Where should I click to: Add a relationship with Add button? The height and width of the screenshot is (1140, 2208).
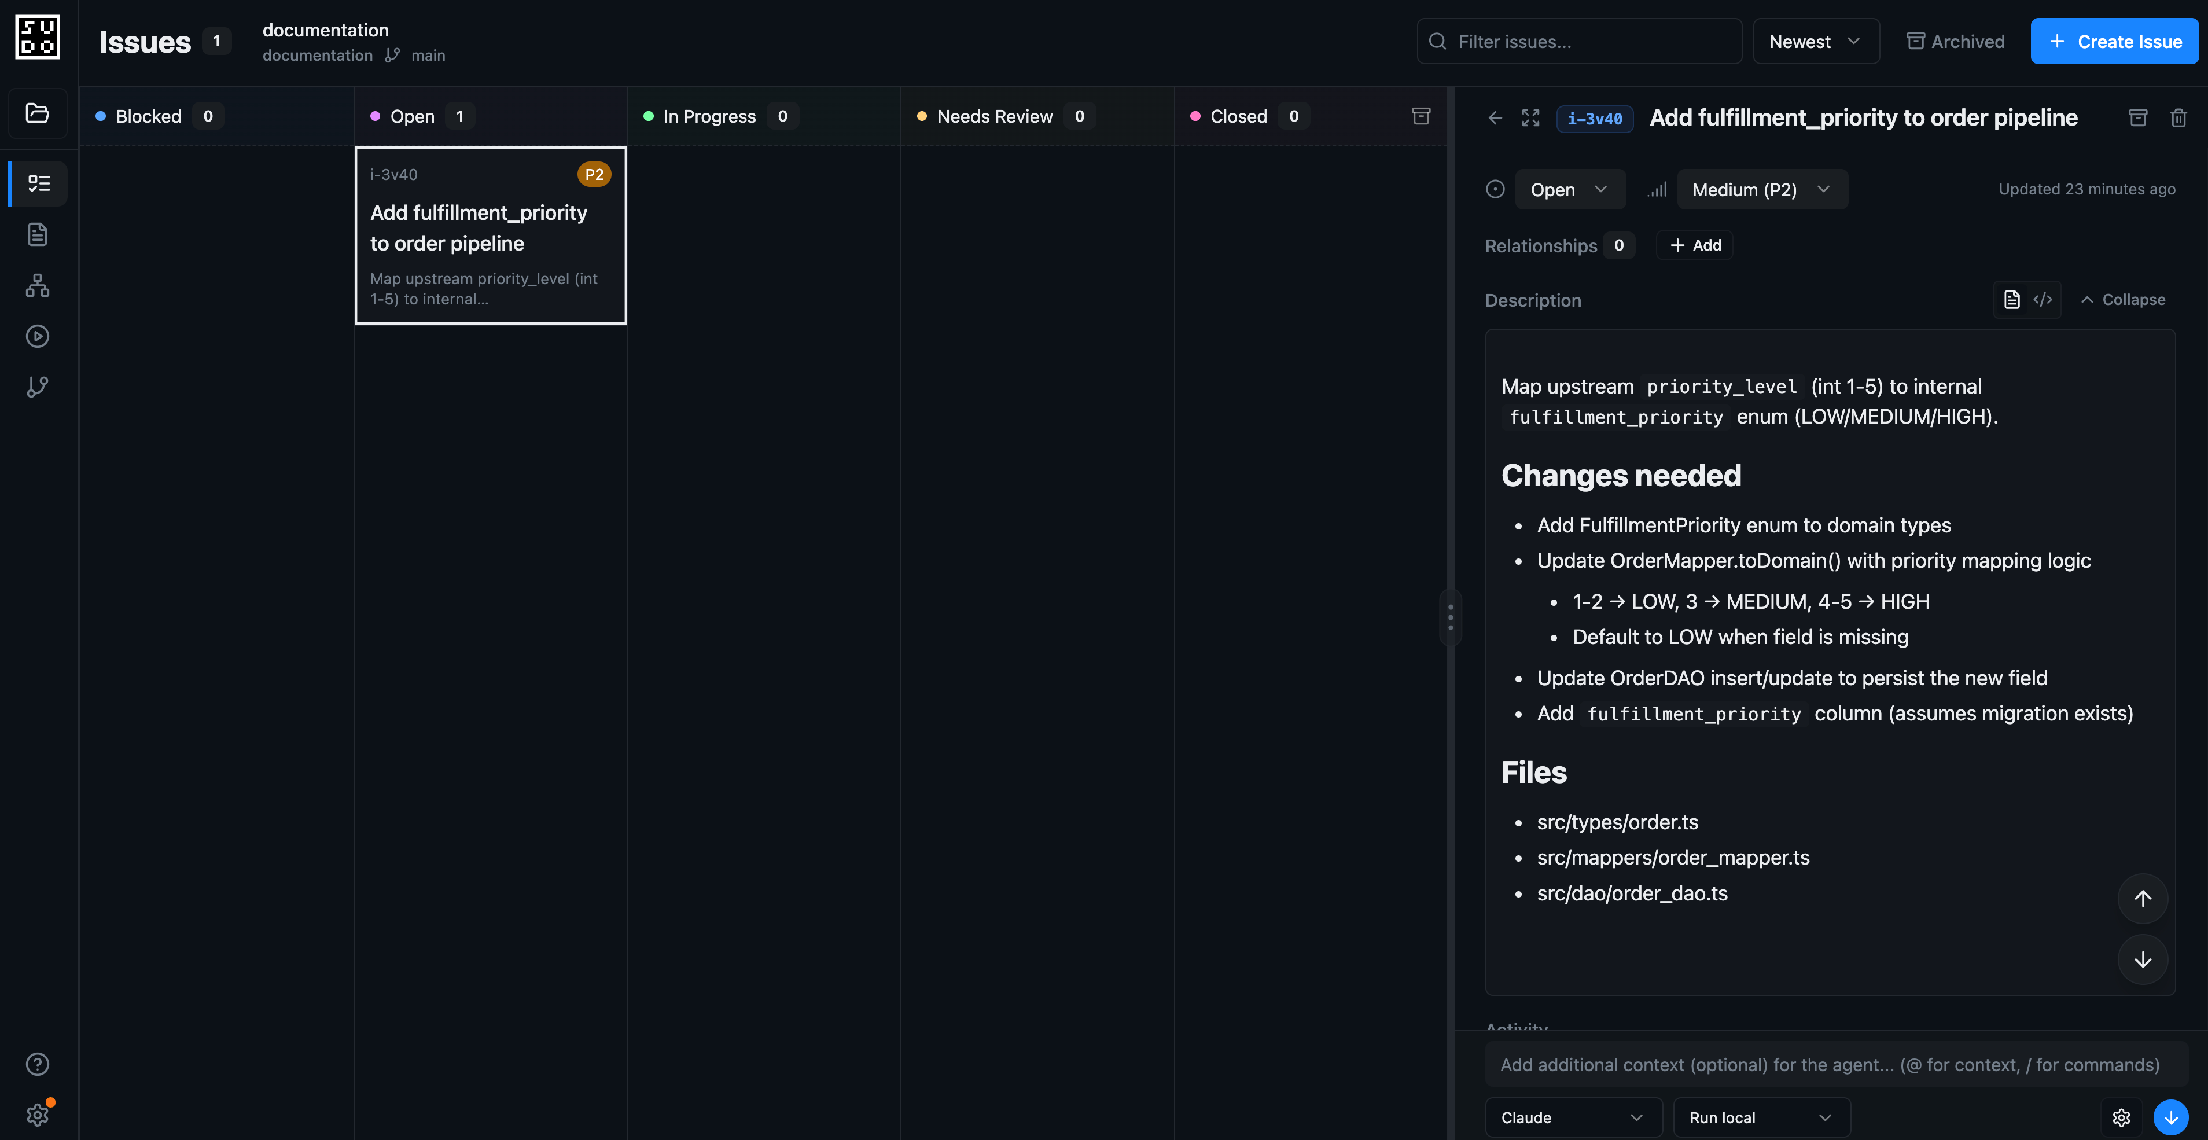pyautogui.click(x=1695, y=245)
